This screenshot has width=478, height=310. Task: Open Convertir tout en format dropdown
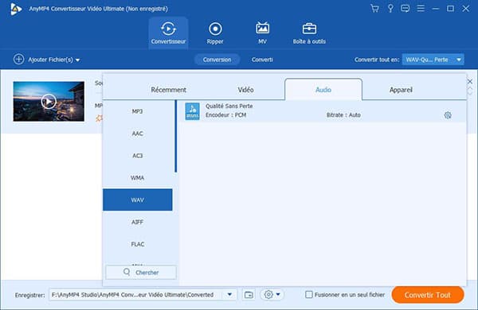[x=433, y=60]
